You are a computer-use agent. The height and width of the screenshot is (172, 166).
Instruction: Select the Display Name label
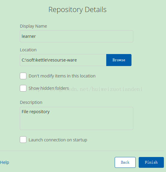(x=33, y=26)
